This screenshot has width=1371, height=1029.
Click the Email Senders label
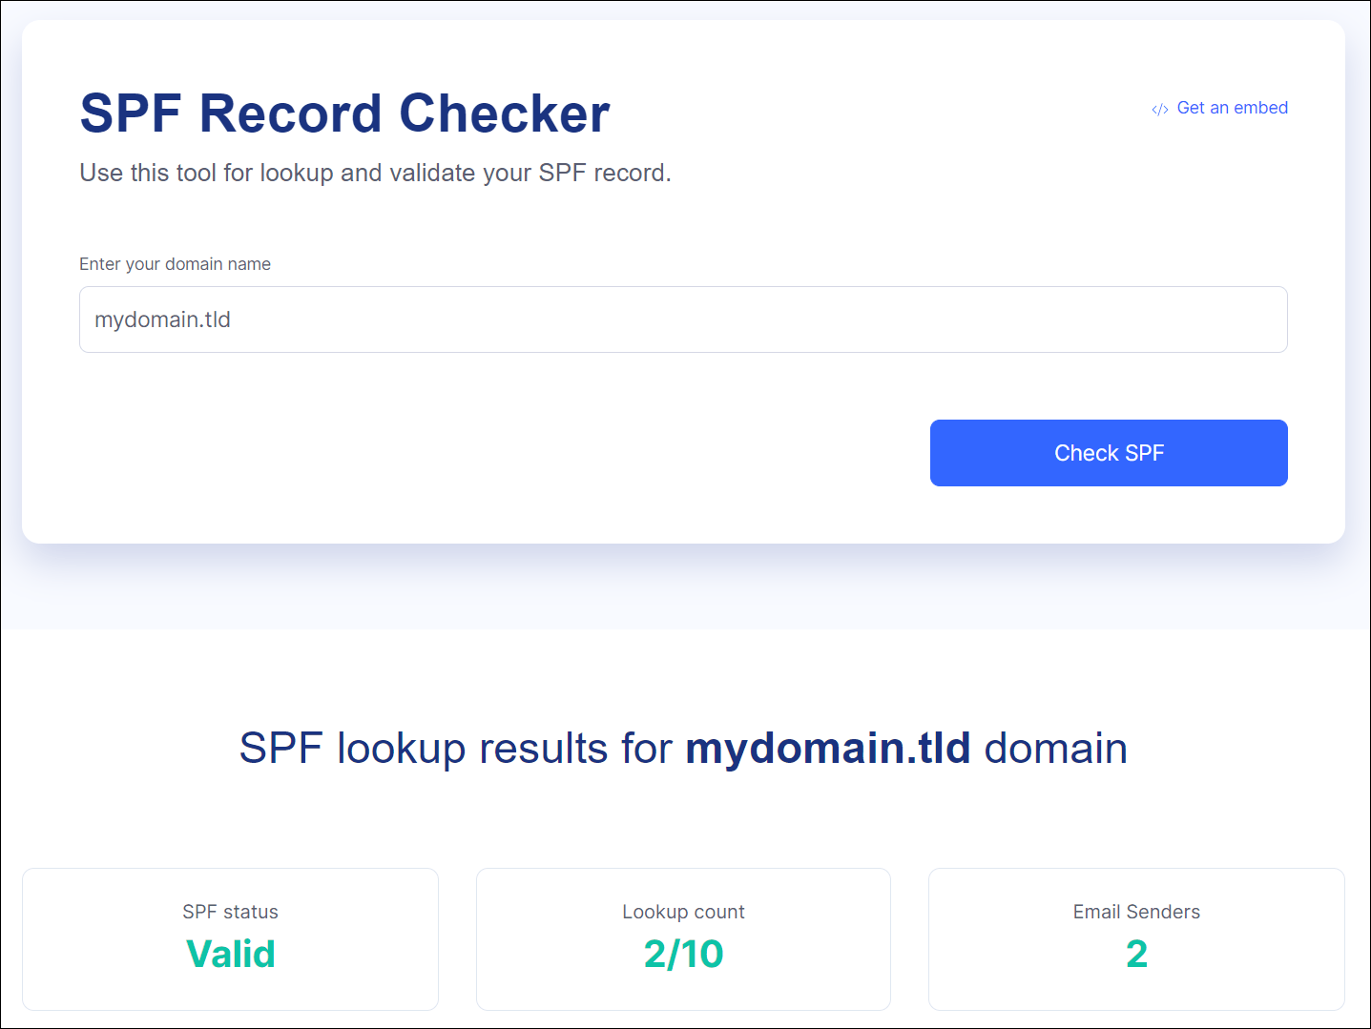coord(1135,912)
